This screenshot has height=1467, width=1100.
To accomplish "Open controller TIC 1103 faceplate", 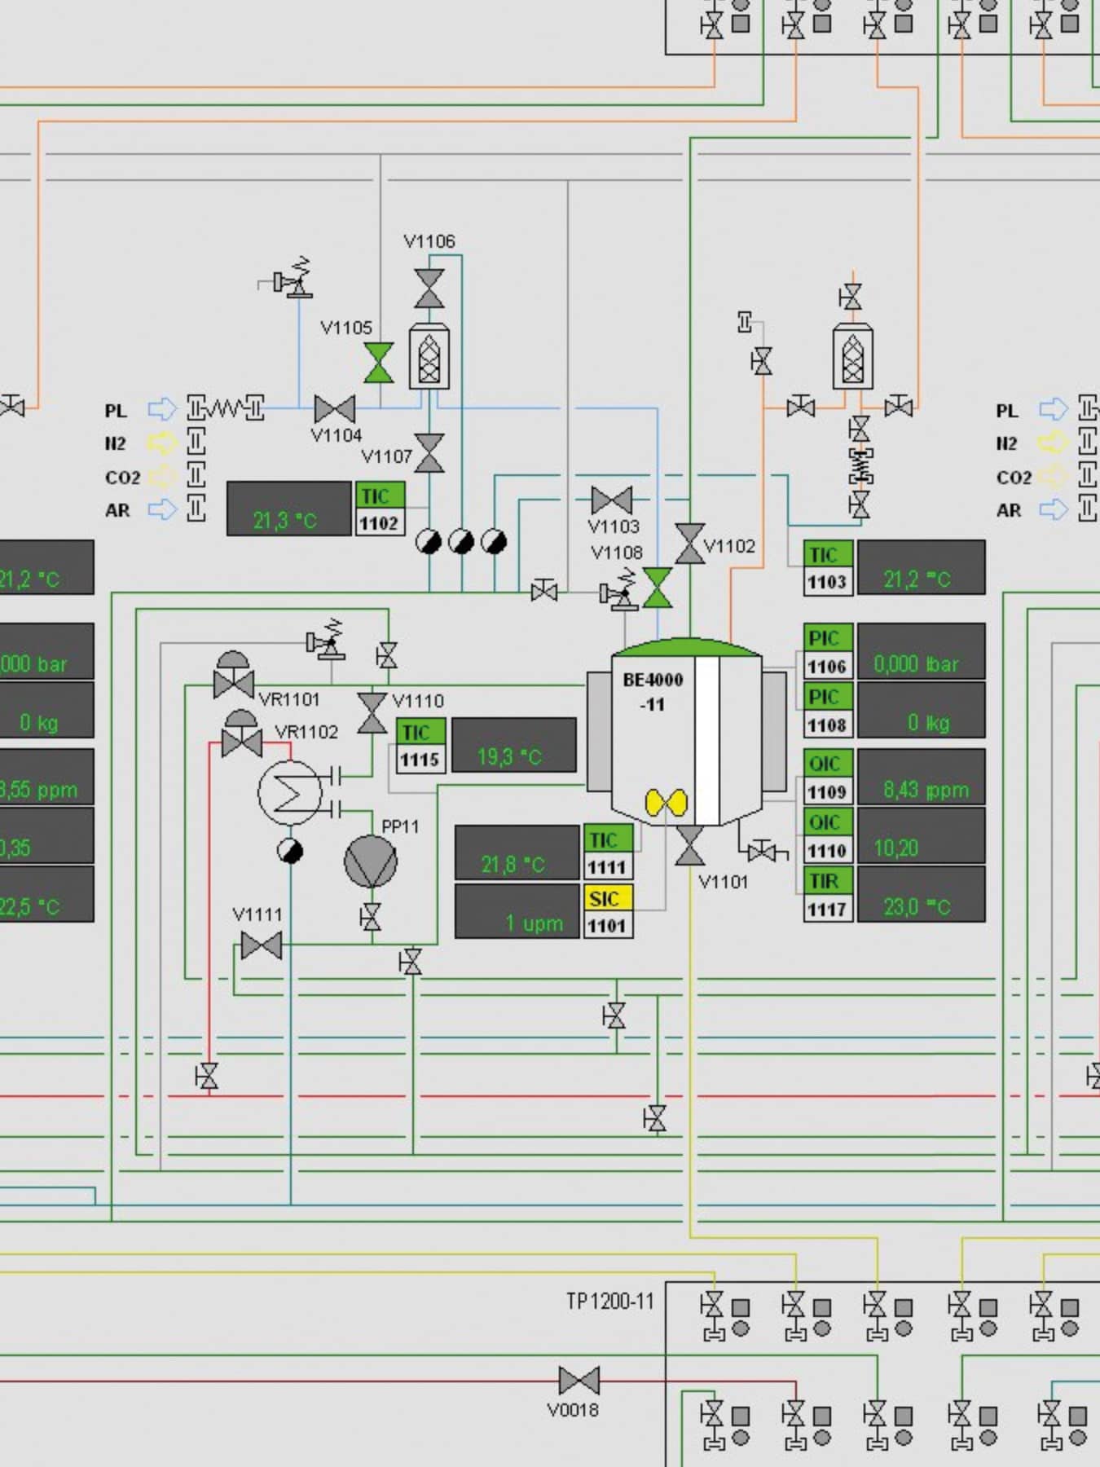I will [x=828, y=568].
